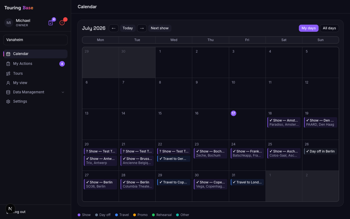
Task: Click the Tours route icon
Action: (8, 74)
